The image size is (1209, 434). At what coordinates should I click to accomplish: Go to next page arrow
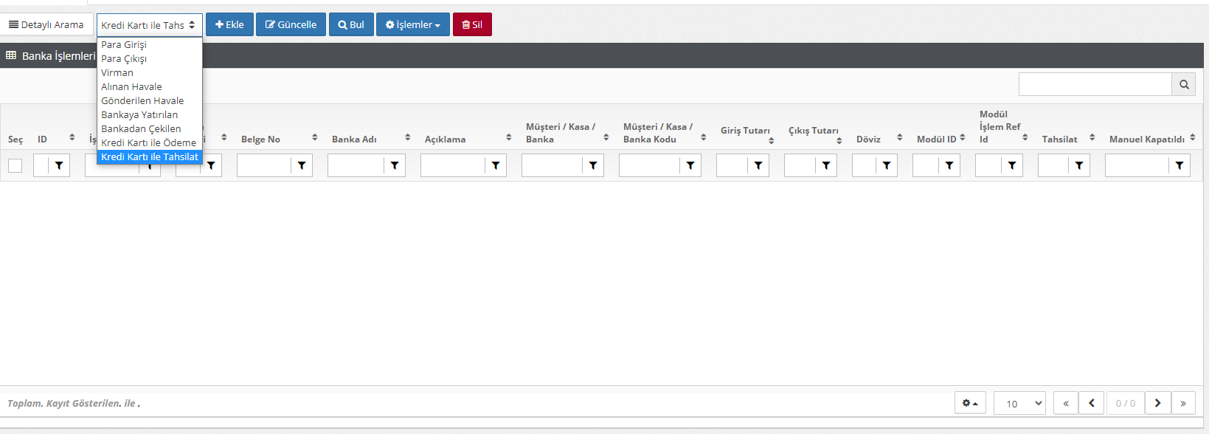pos(1157,403)
